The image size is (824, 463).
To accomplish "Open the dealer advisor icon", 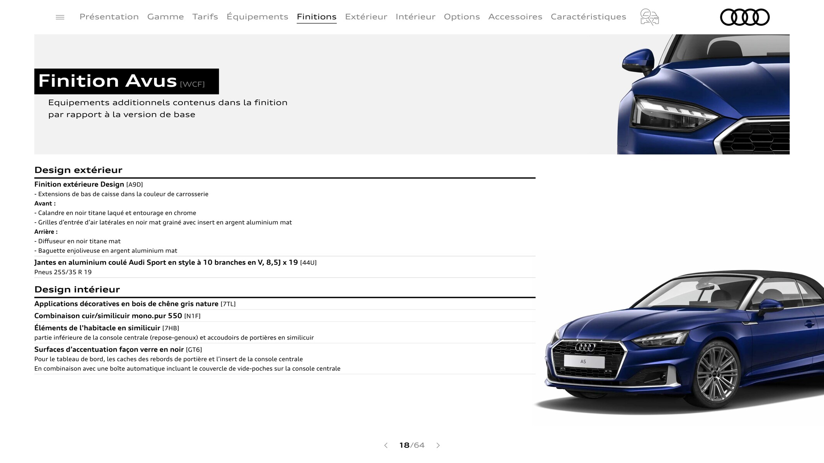I will point(649,17).
